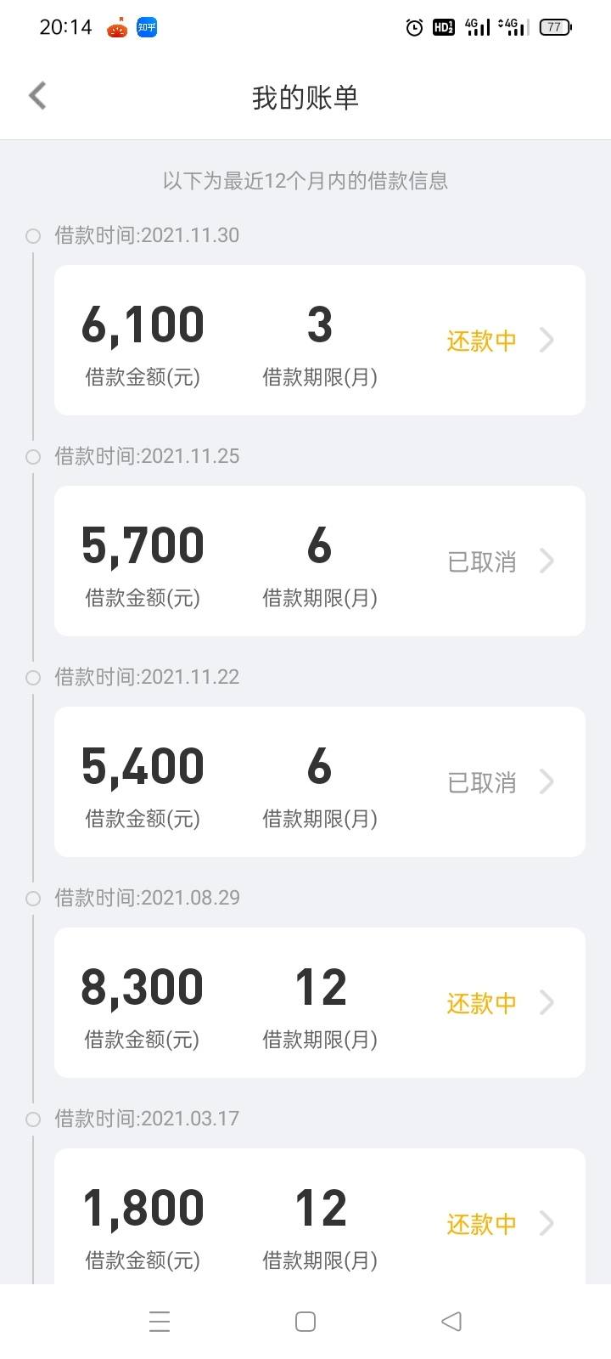Tap 已取消 status on 5,700 loan
Screen dimensions: 611x1359
pyautogui.click(x=482, y=561)
